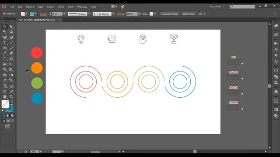Choose the Column Graph tool

(11, 86)
